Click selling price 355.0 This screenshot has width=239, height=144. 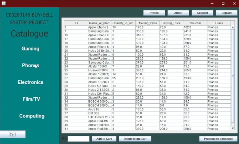[147, 31]
